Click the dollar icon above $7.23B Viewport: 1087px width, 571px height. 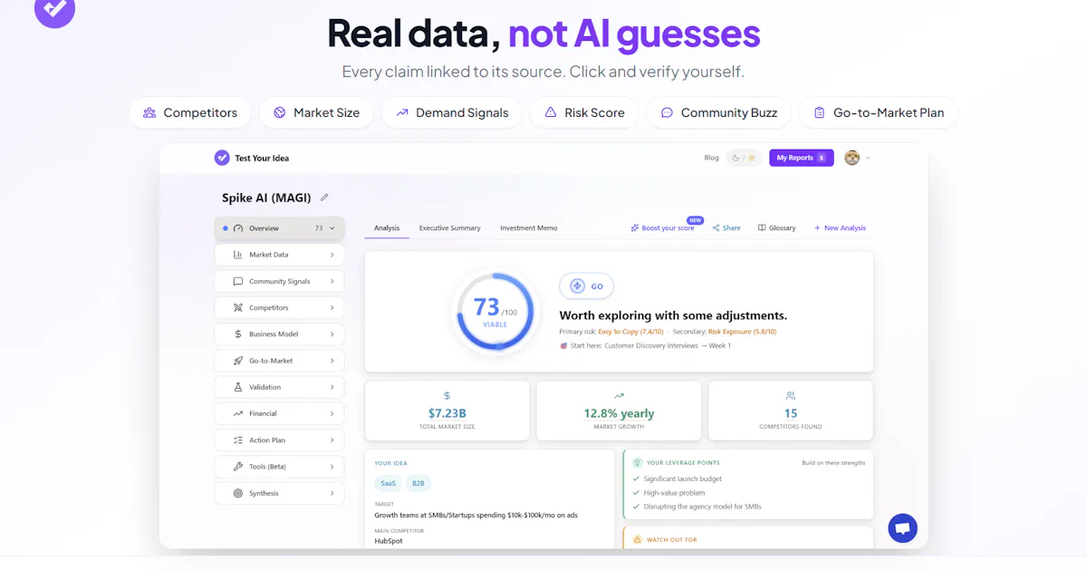[x=447, y=396]
